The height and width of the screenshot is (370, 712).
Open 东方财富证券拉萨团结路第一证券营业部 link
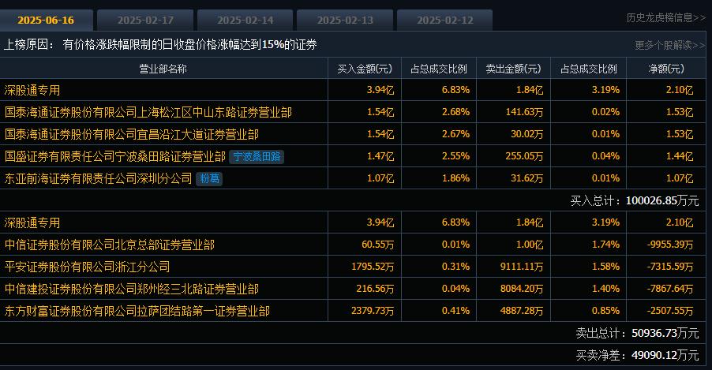point(137,312)
